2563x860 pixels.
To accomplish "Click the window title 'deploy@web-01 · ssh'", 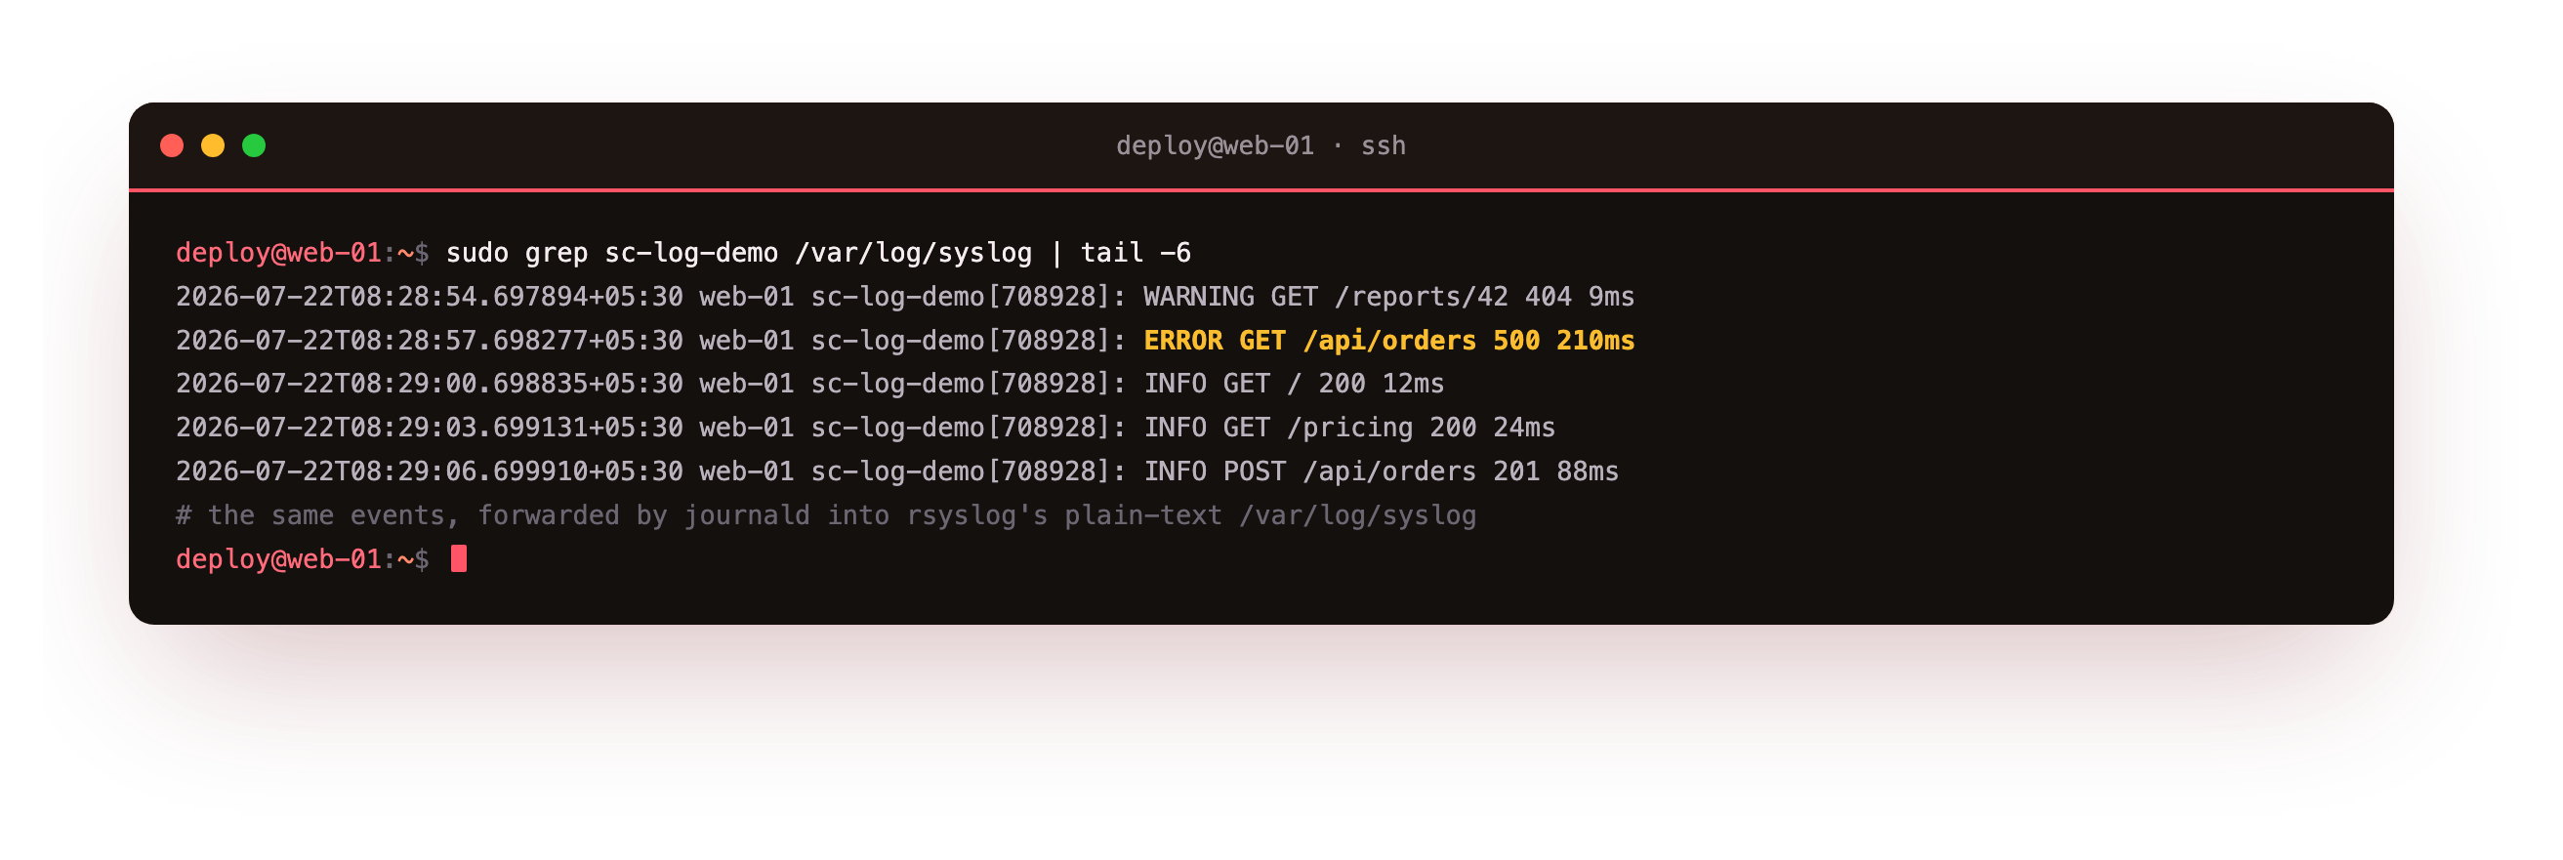I will click(1261, 146).
